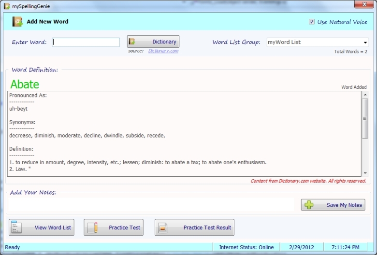The image size is (377, 255).
Task: Click the definition scrollbar down arrow
Action: pos(365,173)
